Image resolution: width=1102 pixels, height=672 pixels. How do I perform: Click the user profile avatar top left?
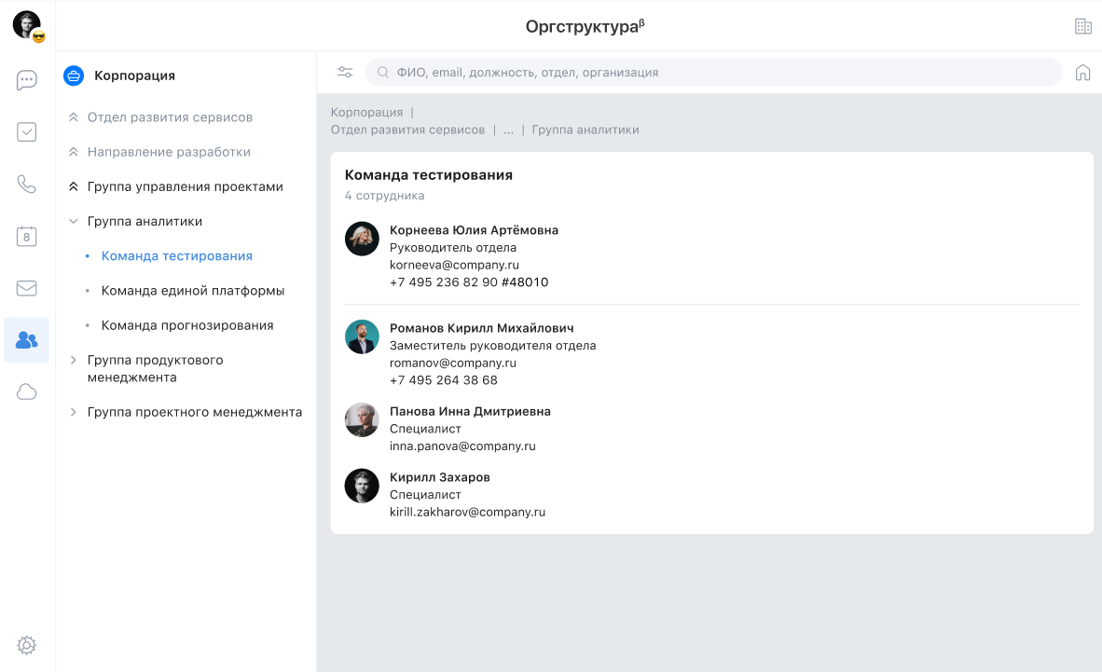pyautogui.click(x=27, y=24)
